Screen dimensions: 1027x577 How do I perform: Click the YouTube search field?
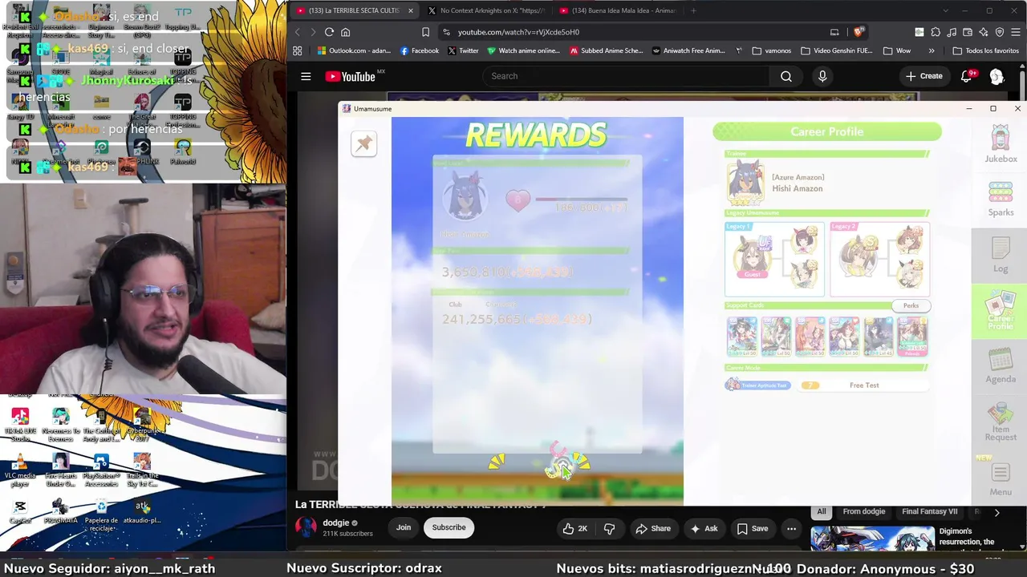click(x=626, y=76)
